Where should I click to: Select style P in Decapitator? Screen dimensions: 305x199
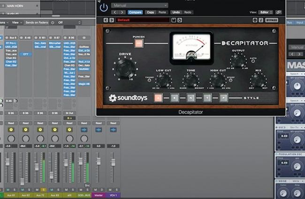[223, 98]
